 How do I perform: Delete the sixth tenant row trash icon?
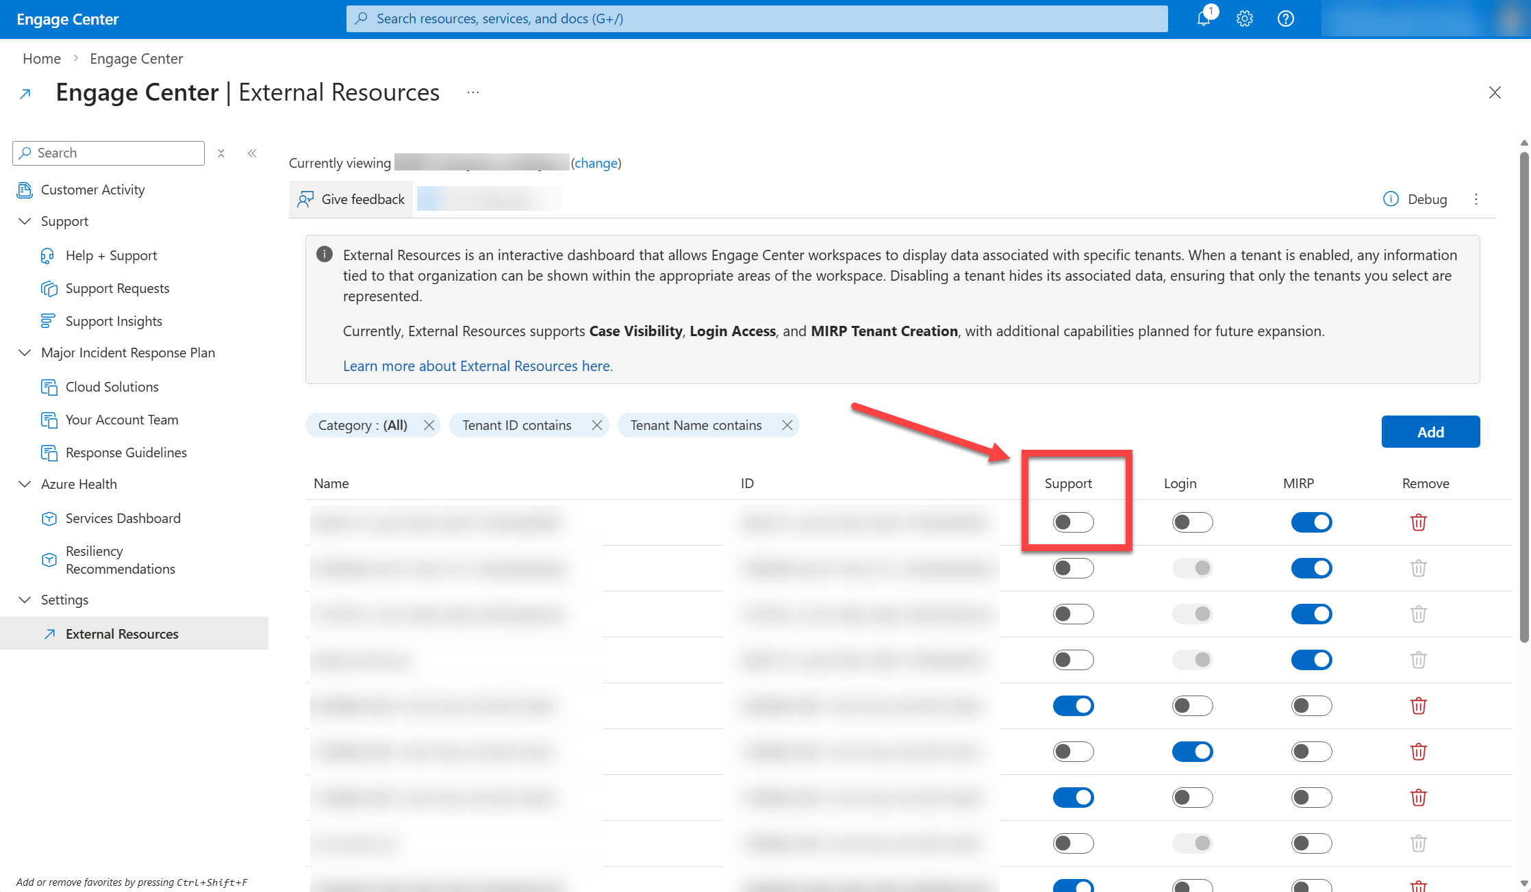coord(1419,752)
